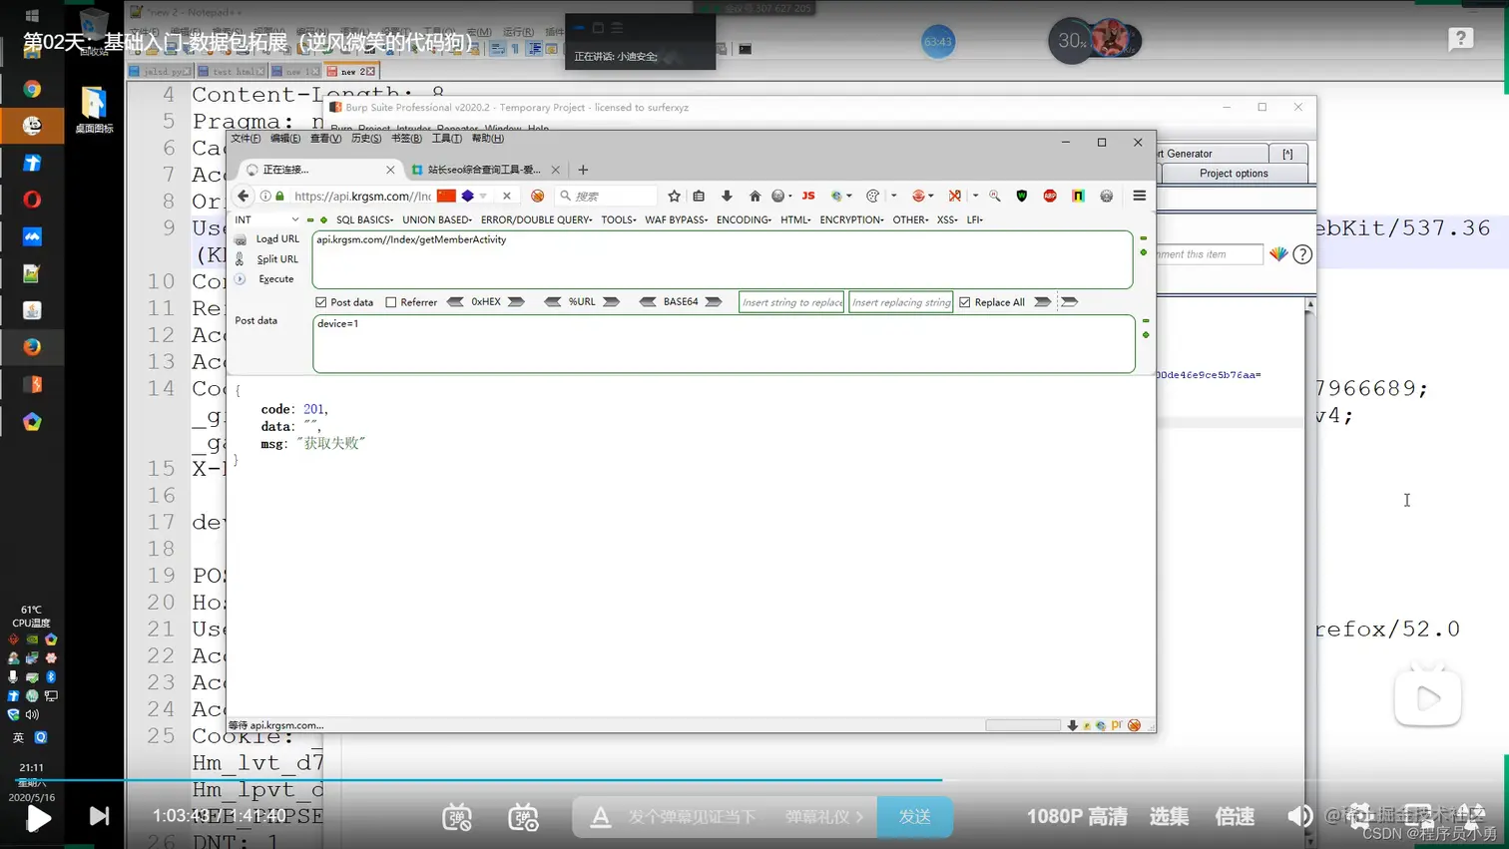Open WAF BYPASS dropdown
Viewport: 1509px width, 849px height.
[x=677, y=219]
